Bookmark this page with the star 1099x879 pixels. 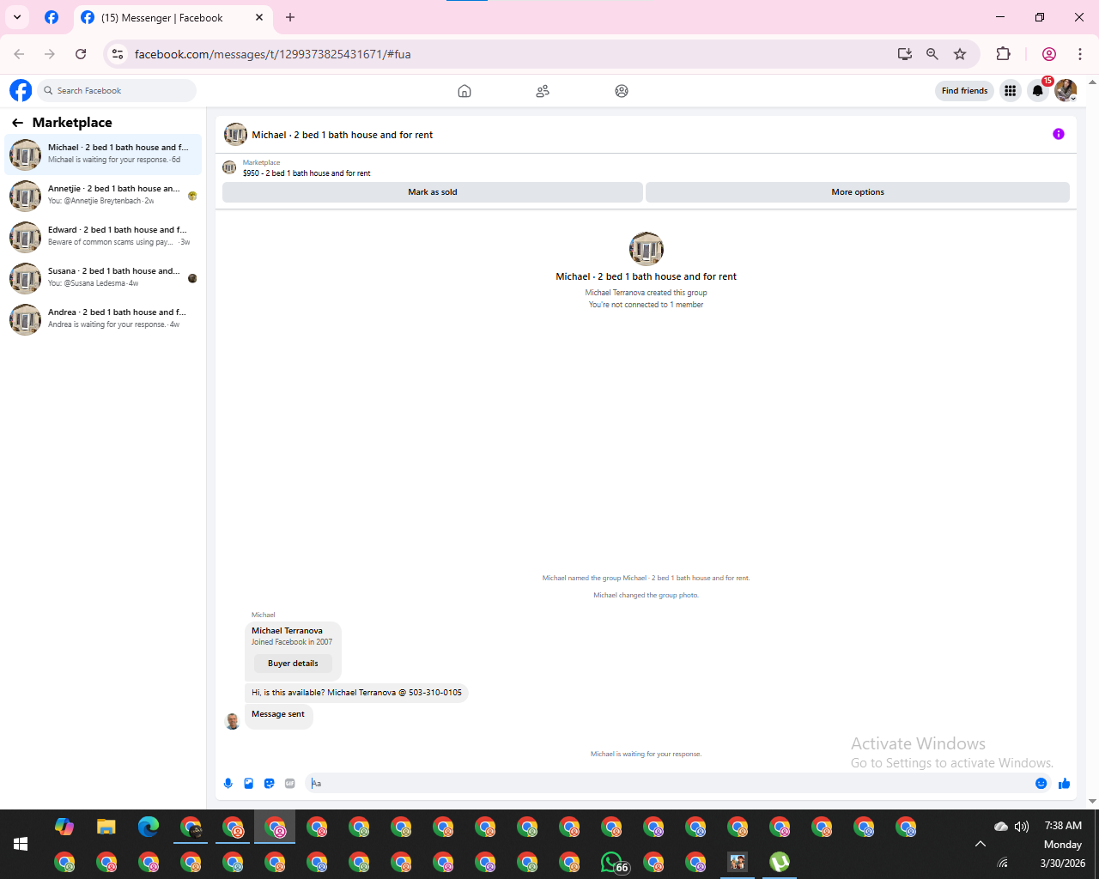pos(960,54)
